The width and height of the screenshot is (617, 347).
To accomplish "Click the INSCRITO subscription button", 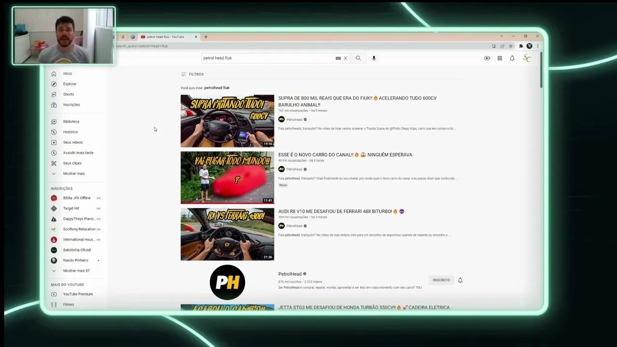I will 441,280.
